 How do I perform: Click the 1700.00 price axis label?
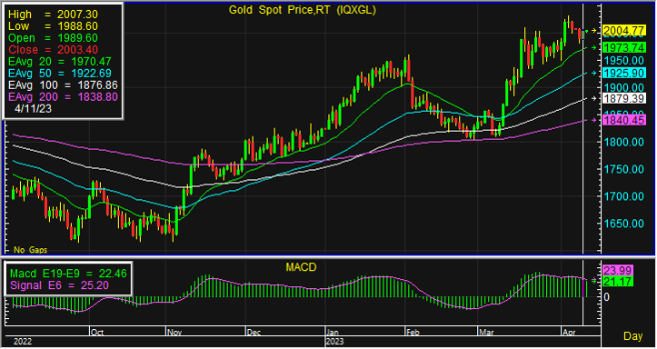click(x=624, y=196)
